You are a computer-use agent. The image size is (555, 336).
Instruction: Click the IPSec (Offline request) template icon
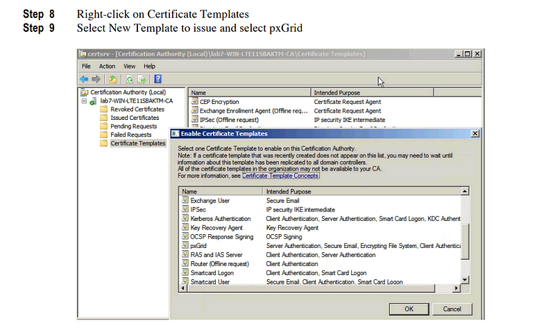point(195,119)
